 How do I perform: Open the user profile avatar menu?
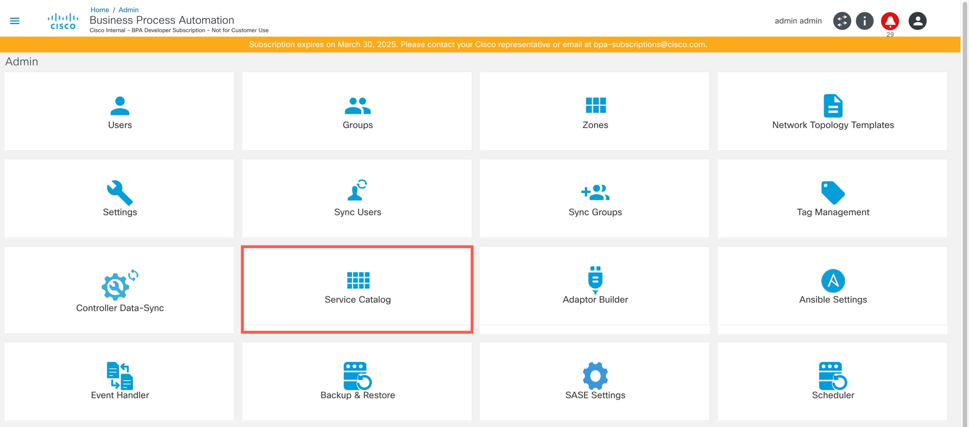pyautogui.click(x=918, y=21)
